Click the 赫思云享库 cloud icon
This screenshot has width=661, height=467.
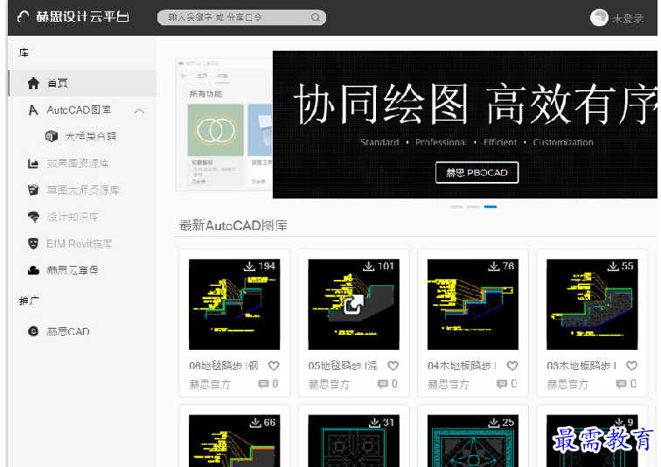(33, 270)
